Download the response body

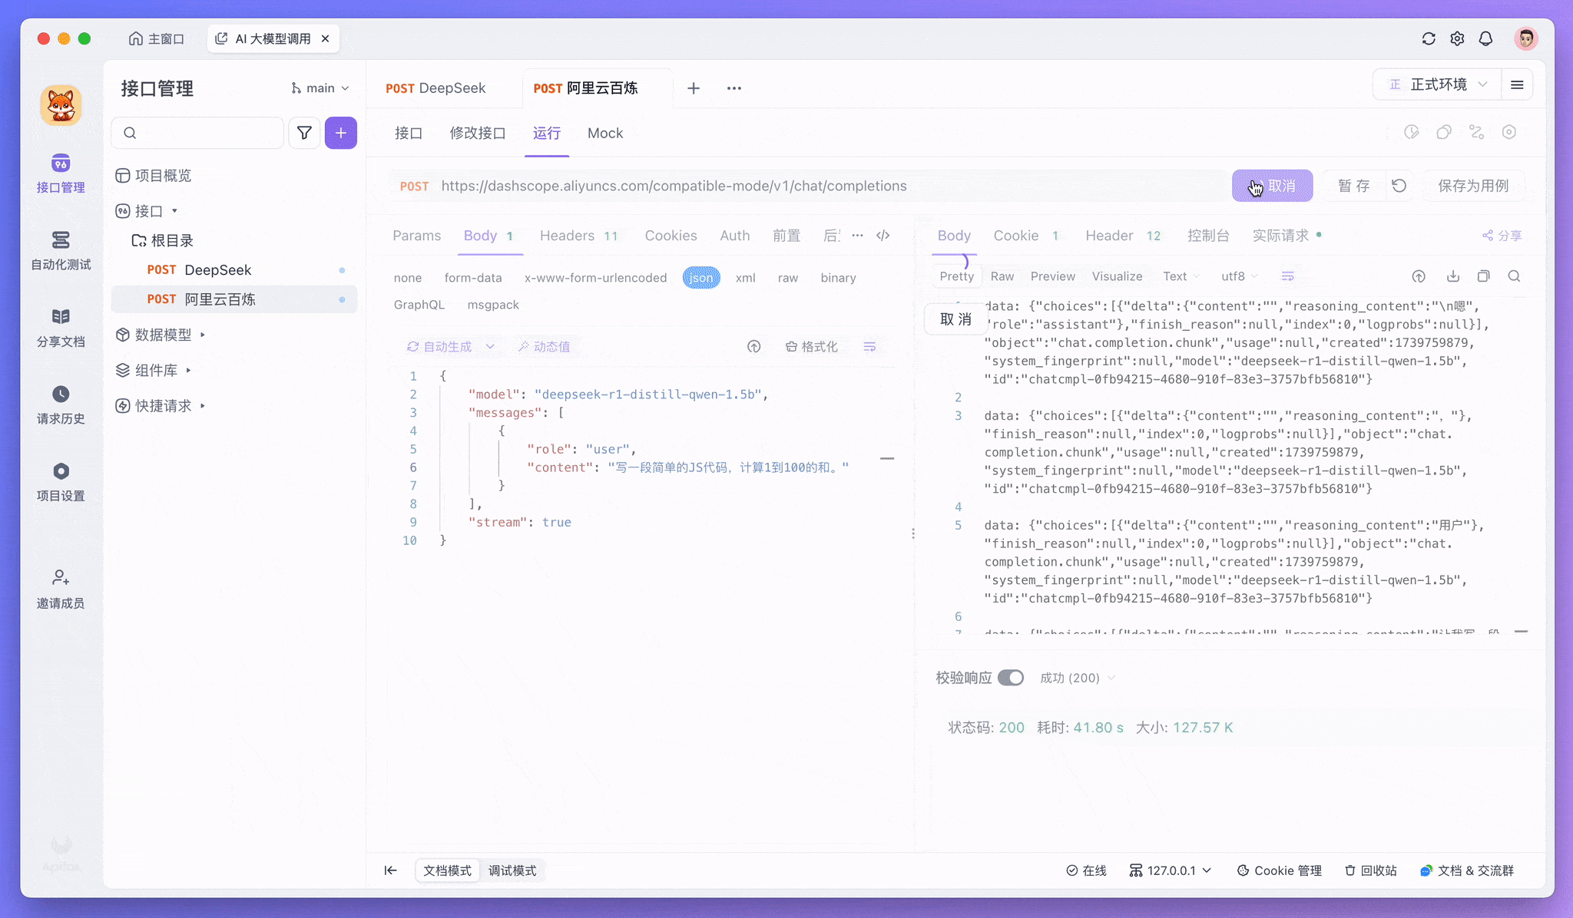pos(1453,276)
